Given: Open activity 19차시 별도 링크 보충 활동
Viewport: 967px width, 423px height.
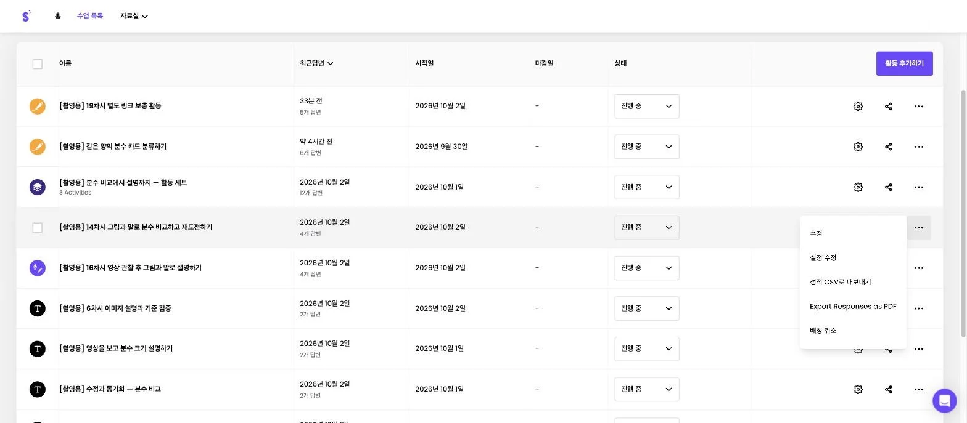Looking at the screenshot, I should [110, 106].
